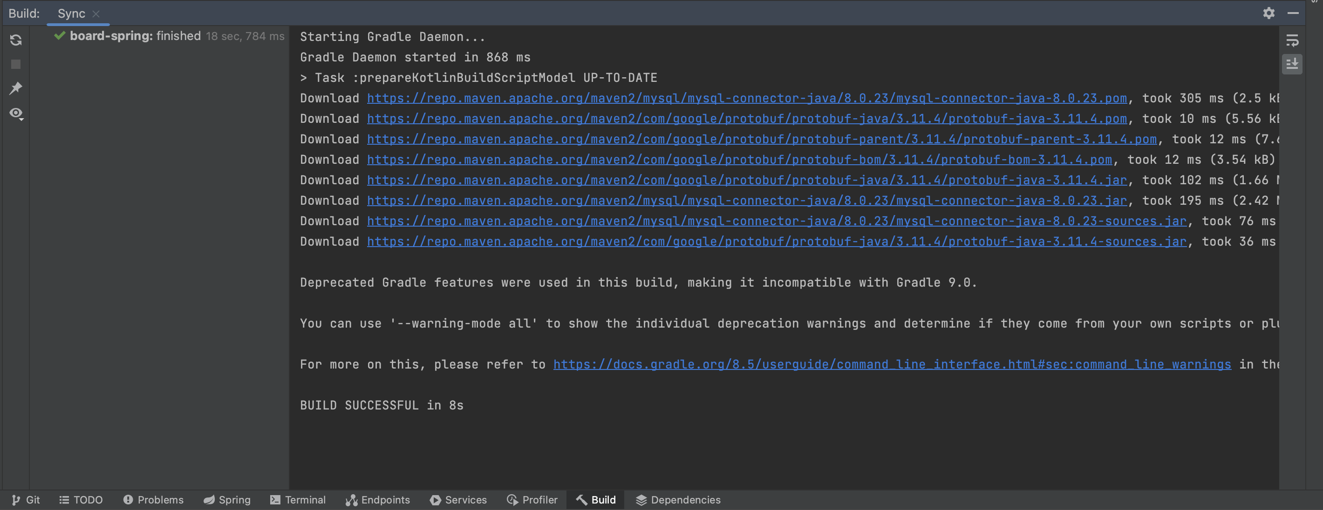Open the Profiler tool window
1323x510 pixels.
[532, 500]
